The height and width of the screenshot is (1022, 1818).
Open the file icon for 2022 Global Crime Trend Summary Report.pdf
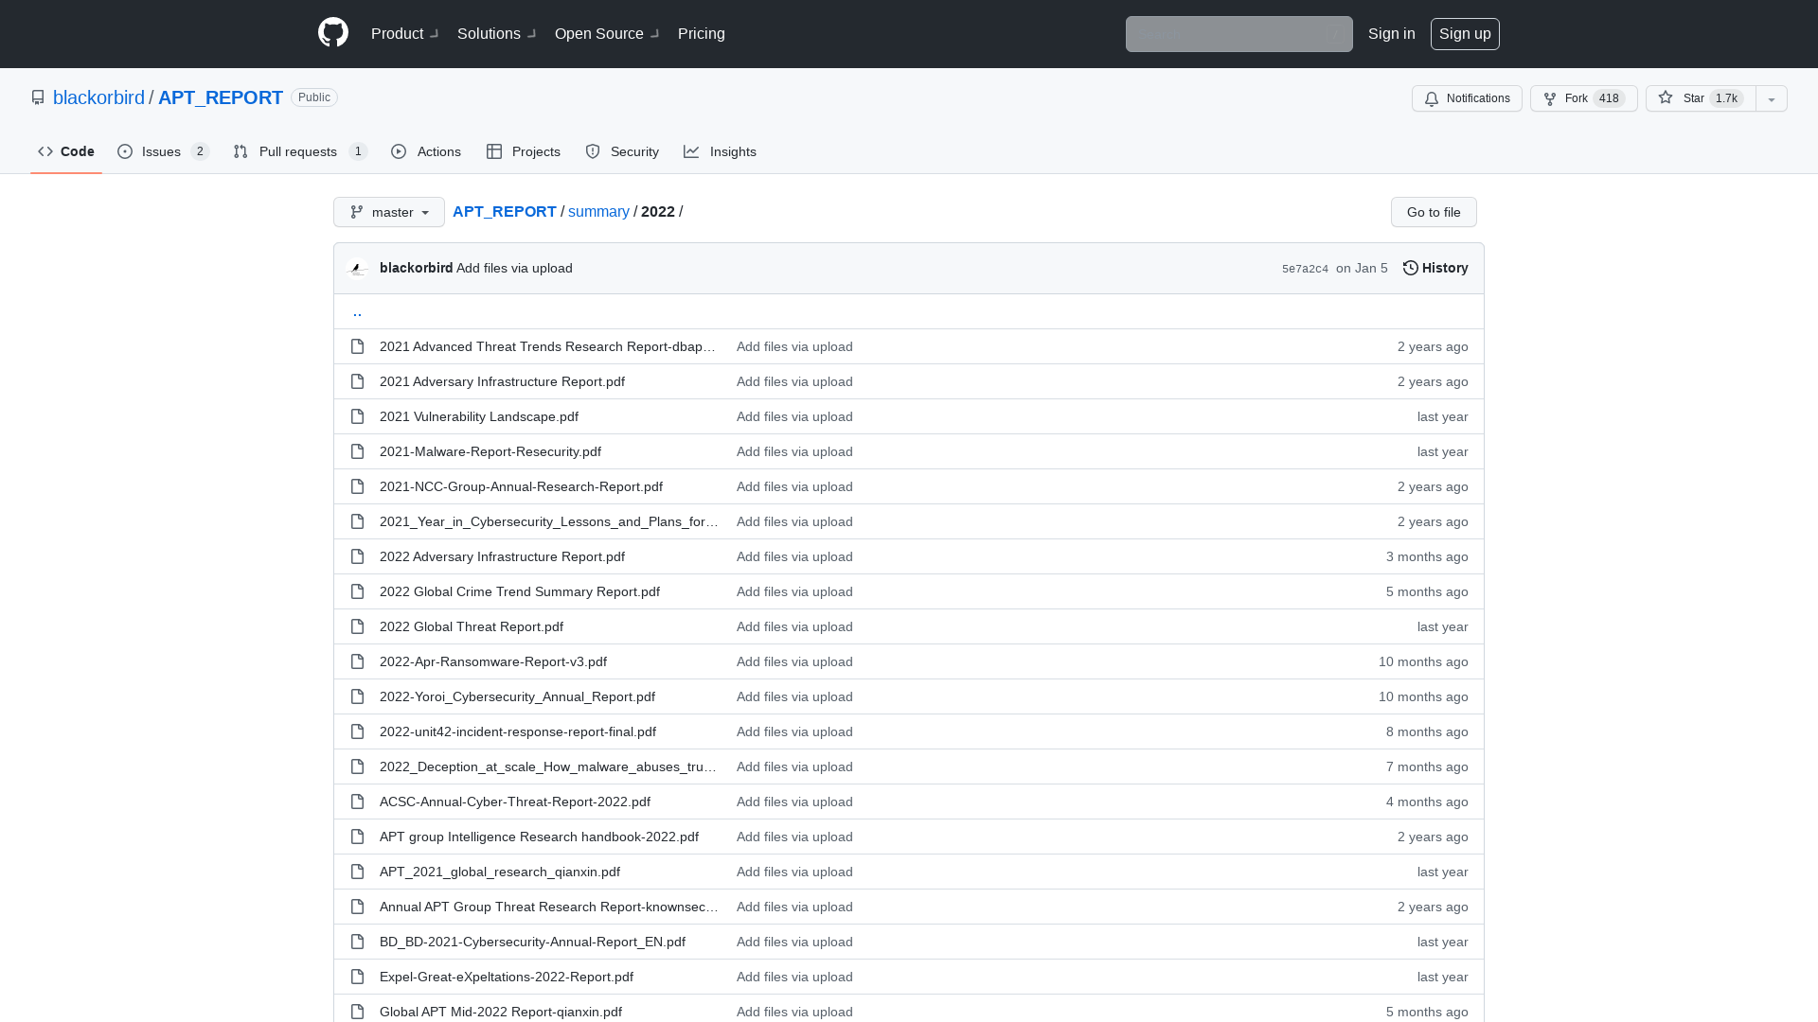point(357,591)
